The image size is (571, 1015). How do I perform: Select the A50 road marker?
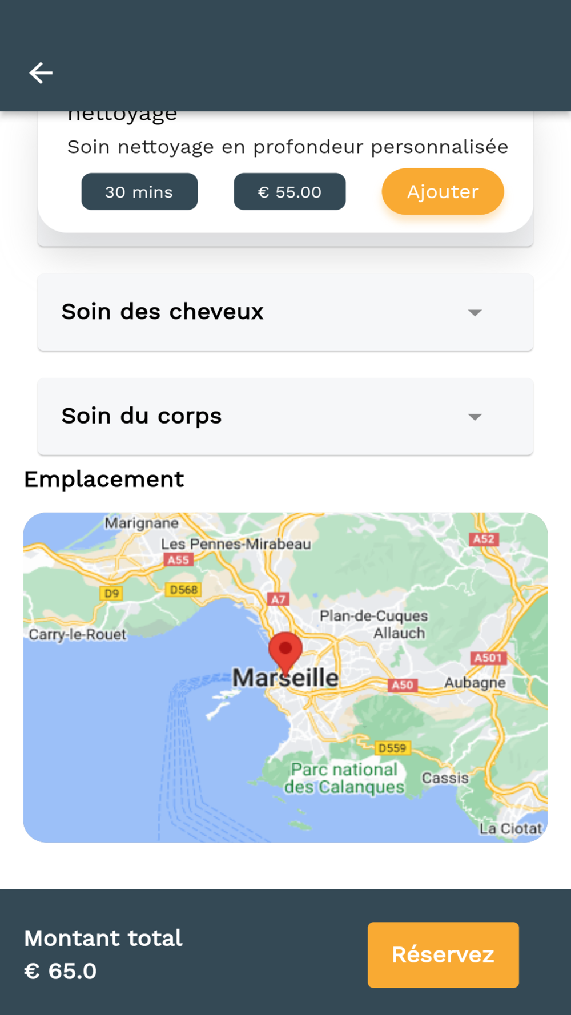point(403,684)
